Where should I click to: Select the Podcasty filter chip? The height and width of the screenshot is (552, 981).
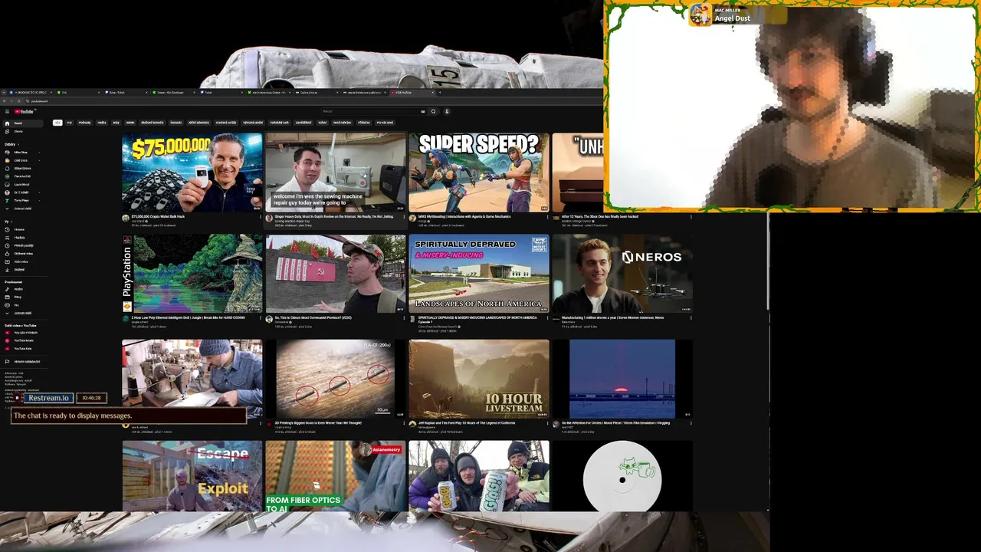tap(84, 123)
